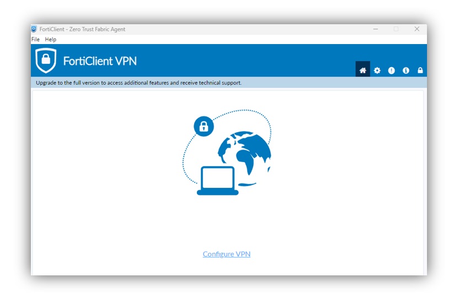The height and width of the screenshot is (293, 454).
Task: Show About info via the 'i' icon
Action: [x=405, y=70]
